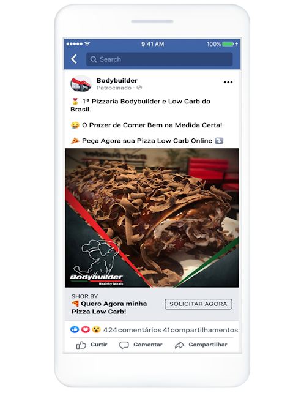
Task: Click the Search input field
Action: pyautogui.click(x=159, y=59)
